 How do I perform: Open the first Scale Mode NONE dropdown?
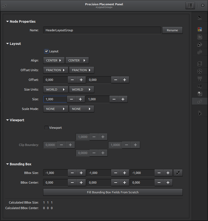[x=56, y=109]
